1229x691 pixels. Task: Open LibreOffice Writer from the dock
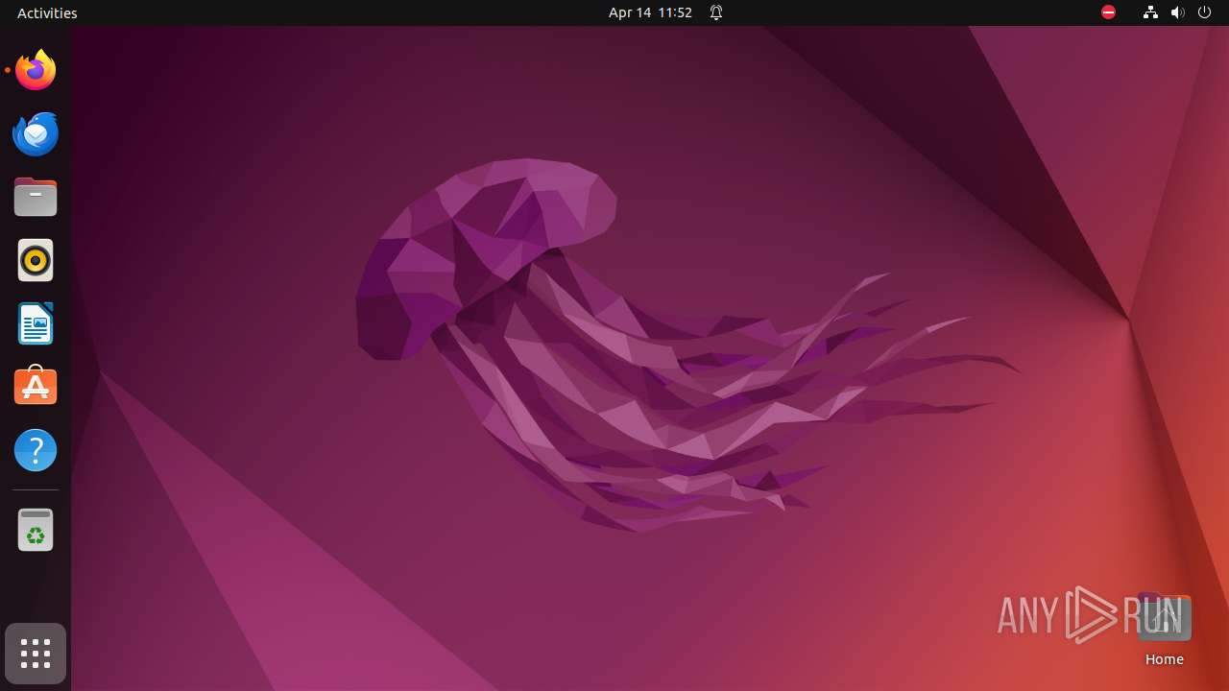36,323
